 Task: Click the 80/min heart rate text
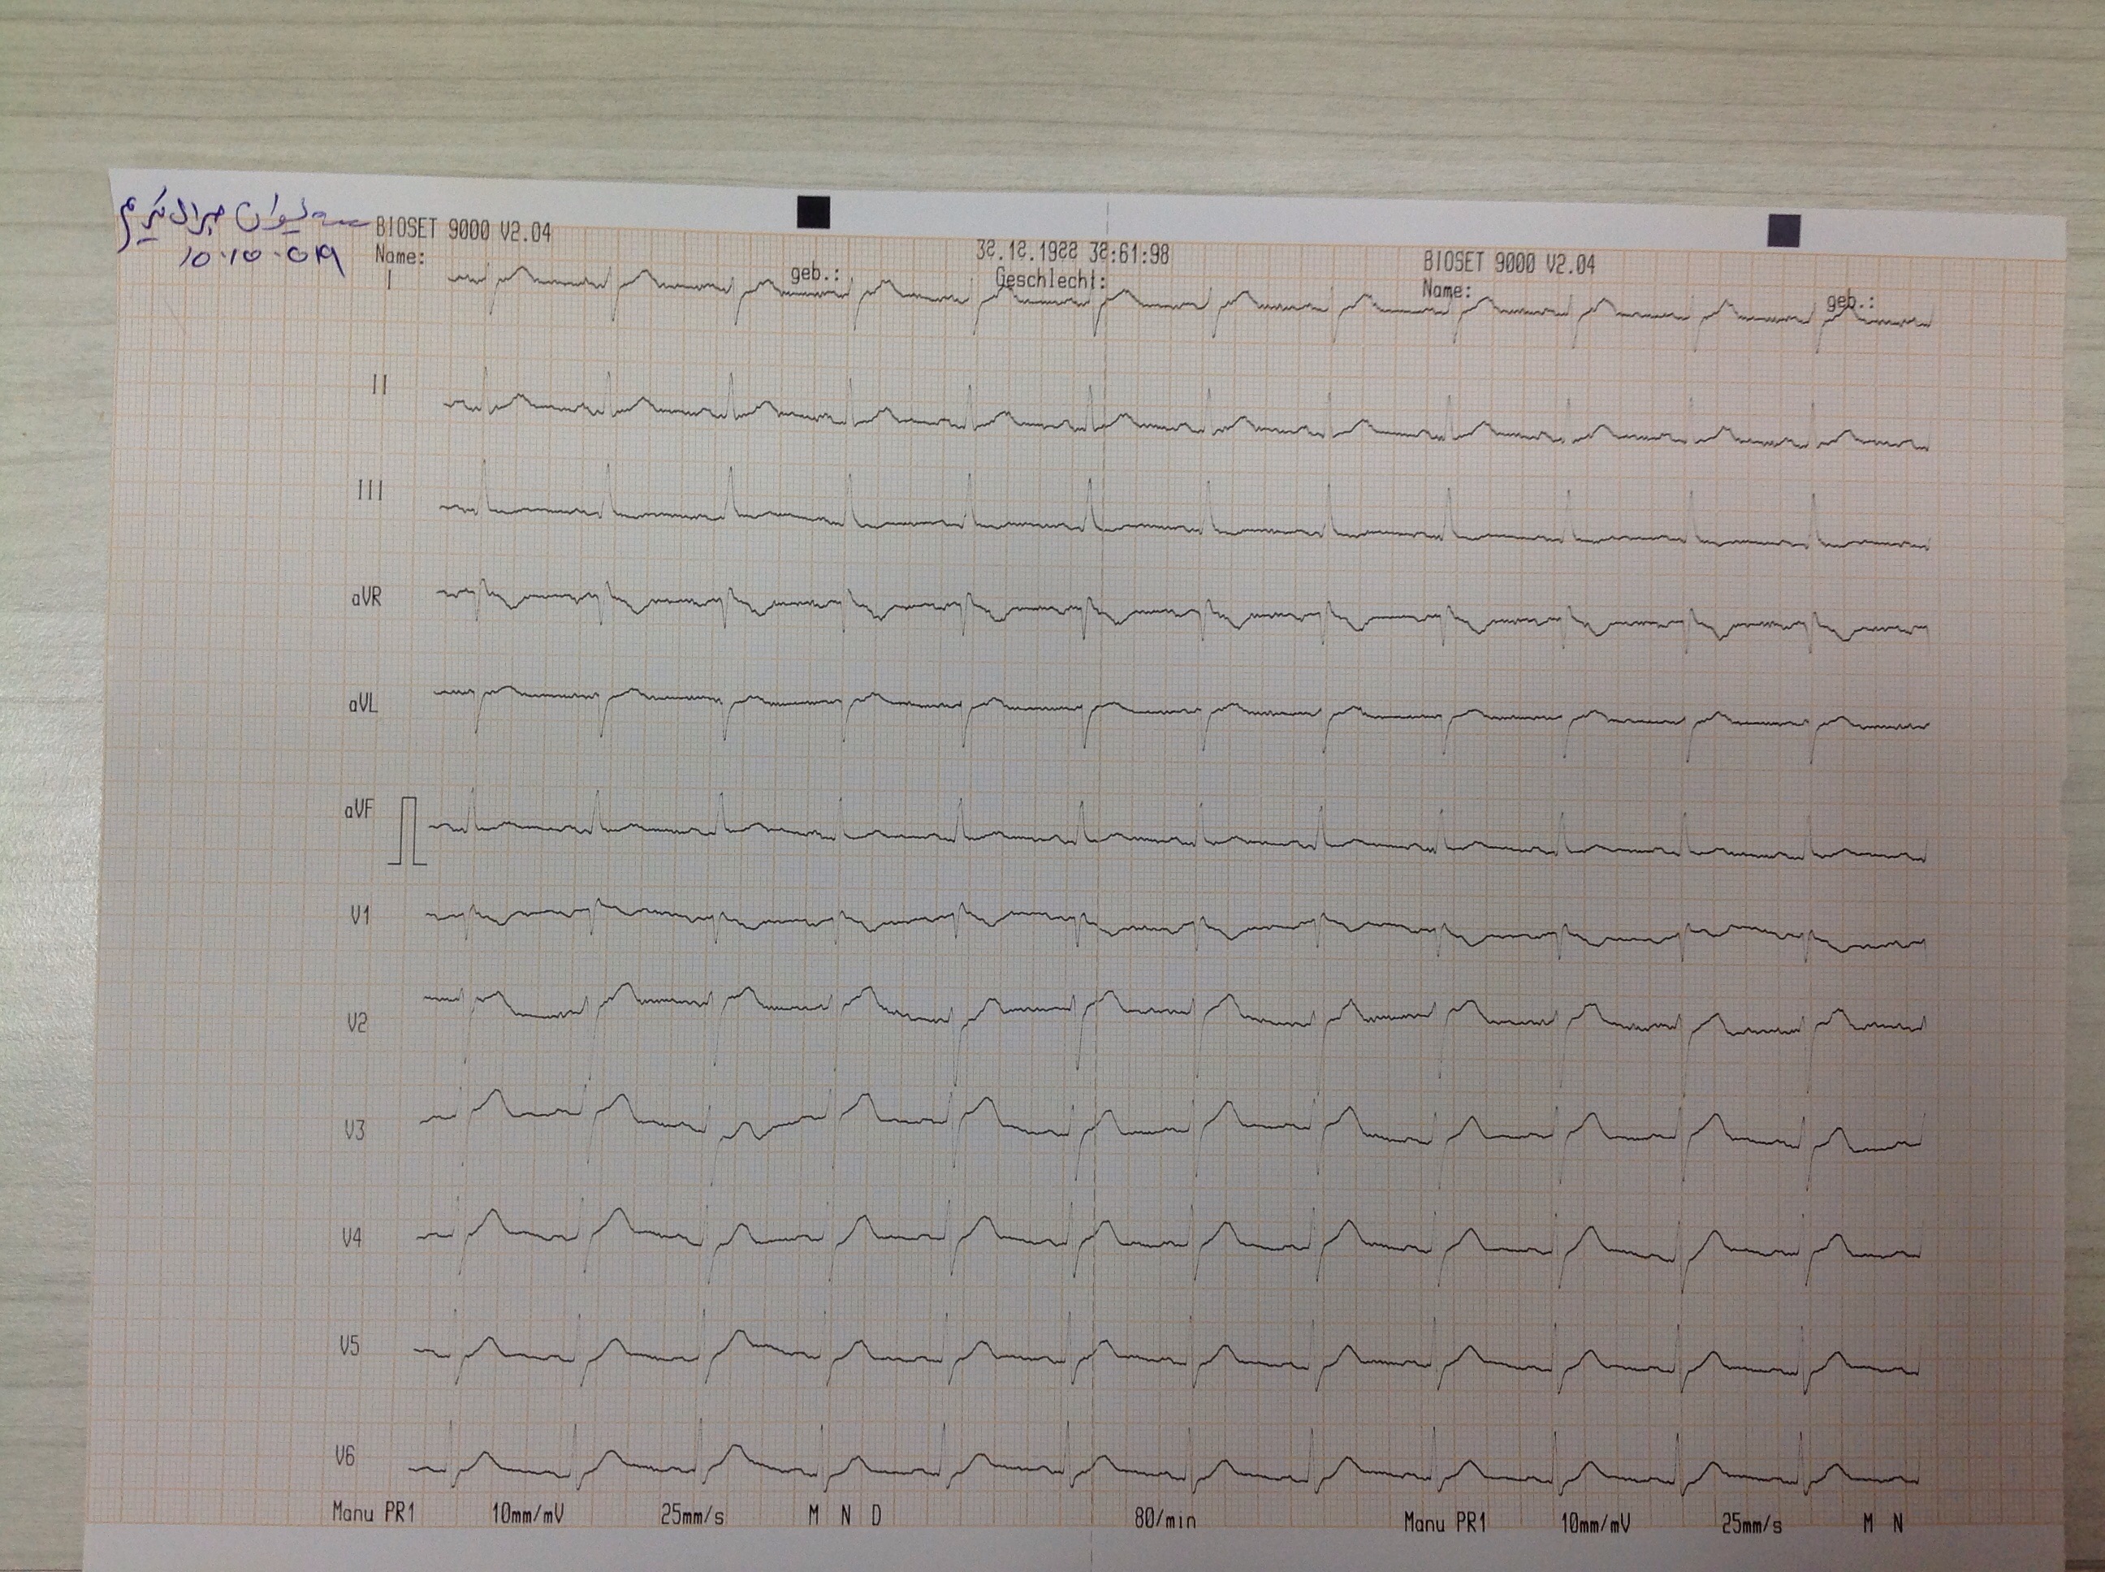[1164, 1520]
